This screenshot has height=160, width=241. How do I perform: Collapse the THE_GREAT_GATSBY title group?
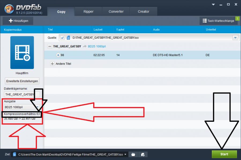point(50,46)
